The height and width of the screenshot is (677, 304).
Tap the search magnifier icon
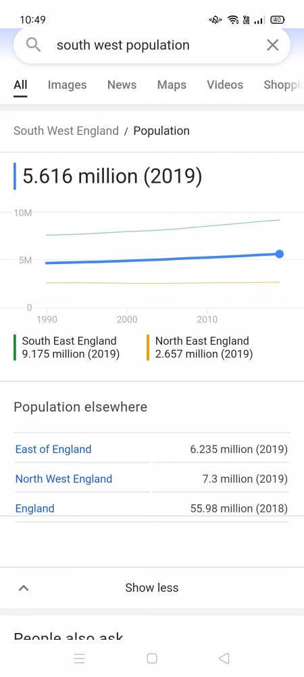33,45
